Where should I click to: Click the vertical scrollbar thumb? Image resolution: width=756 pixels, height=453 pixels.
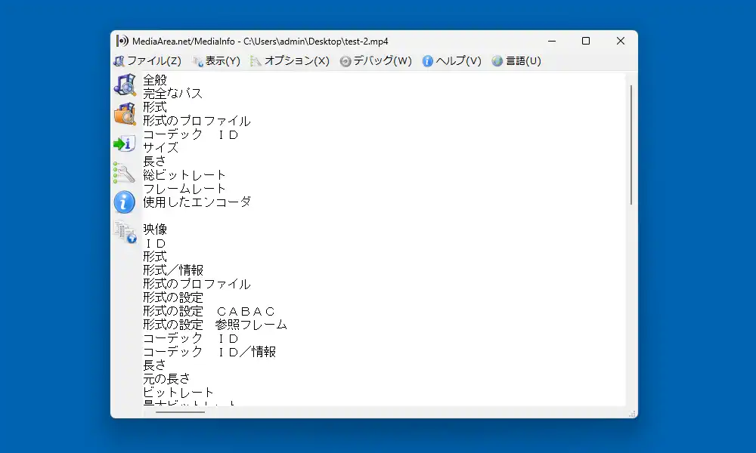631,145
